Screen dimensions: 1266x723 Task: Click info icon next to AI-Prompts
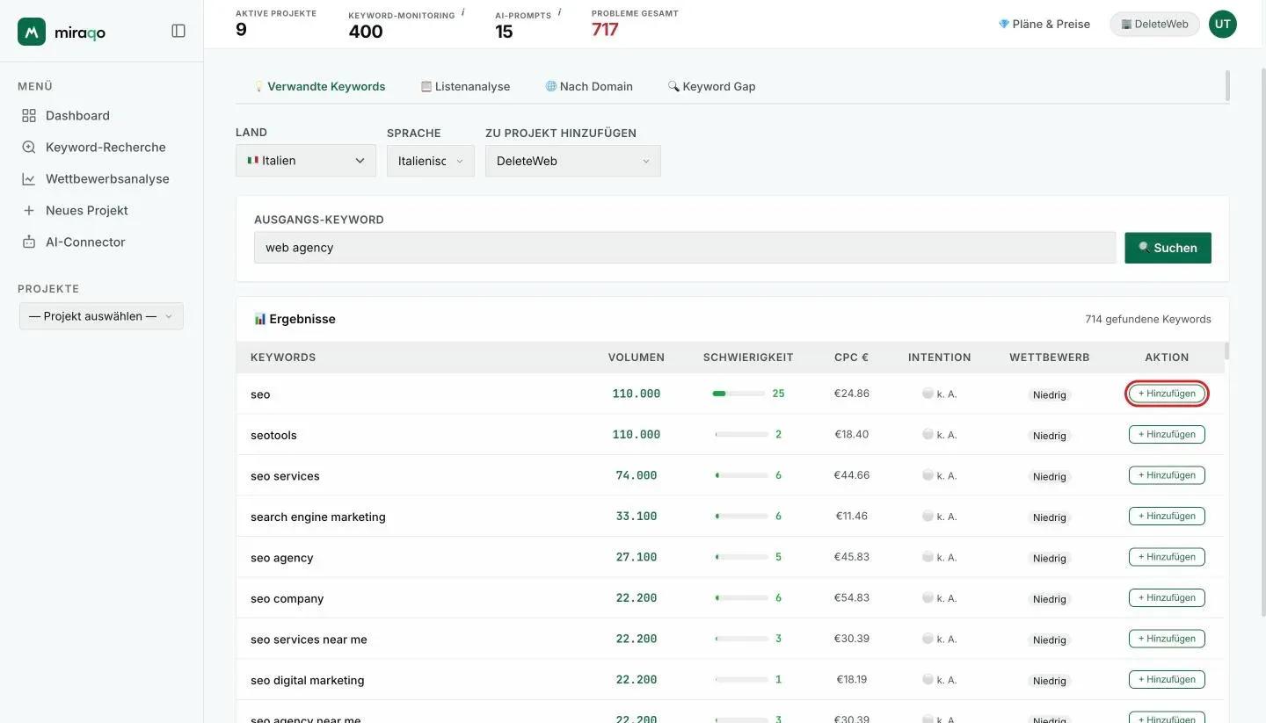click(559, 13)
